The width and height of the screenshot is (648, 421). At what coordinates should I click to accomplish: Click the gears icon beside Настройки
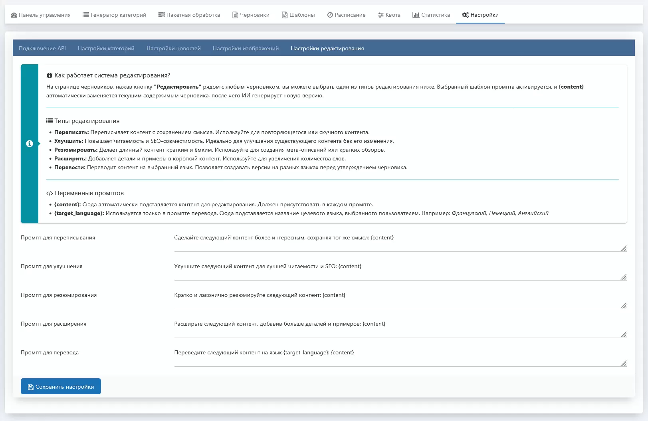pyautogui.click(x=465, y=15)
